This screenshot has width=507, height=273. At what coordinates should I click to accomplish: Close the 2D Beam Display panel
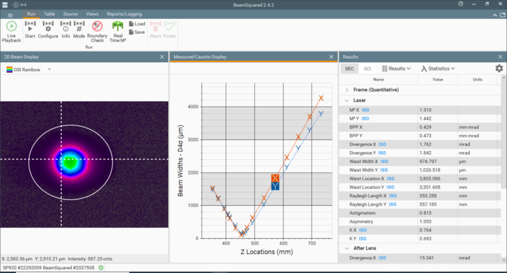[x=162, y=57]
